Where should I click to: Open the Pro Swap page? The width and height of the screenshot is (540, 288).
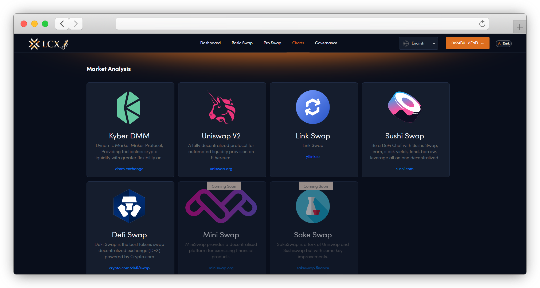tap(272, 43)
